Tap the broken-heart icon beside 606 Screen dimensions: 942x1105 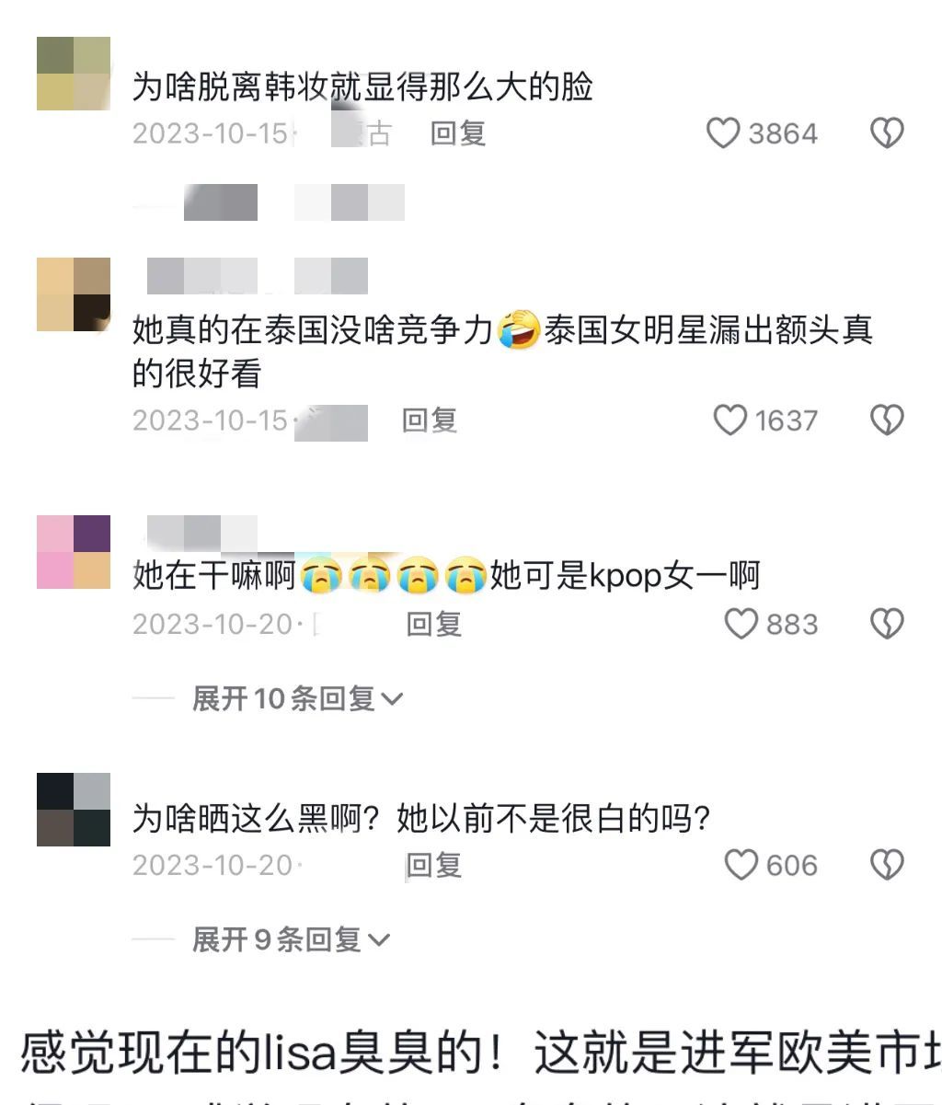click(x=887, y=865)
